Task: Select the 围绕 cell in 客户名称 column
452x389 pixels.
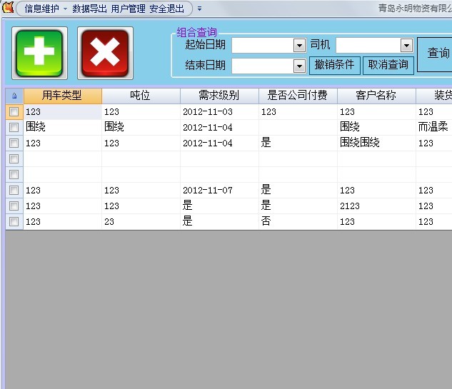Action: click(x=376, y=127)
